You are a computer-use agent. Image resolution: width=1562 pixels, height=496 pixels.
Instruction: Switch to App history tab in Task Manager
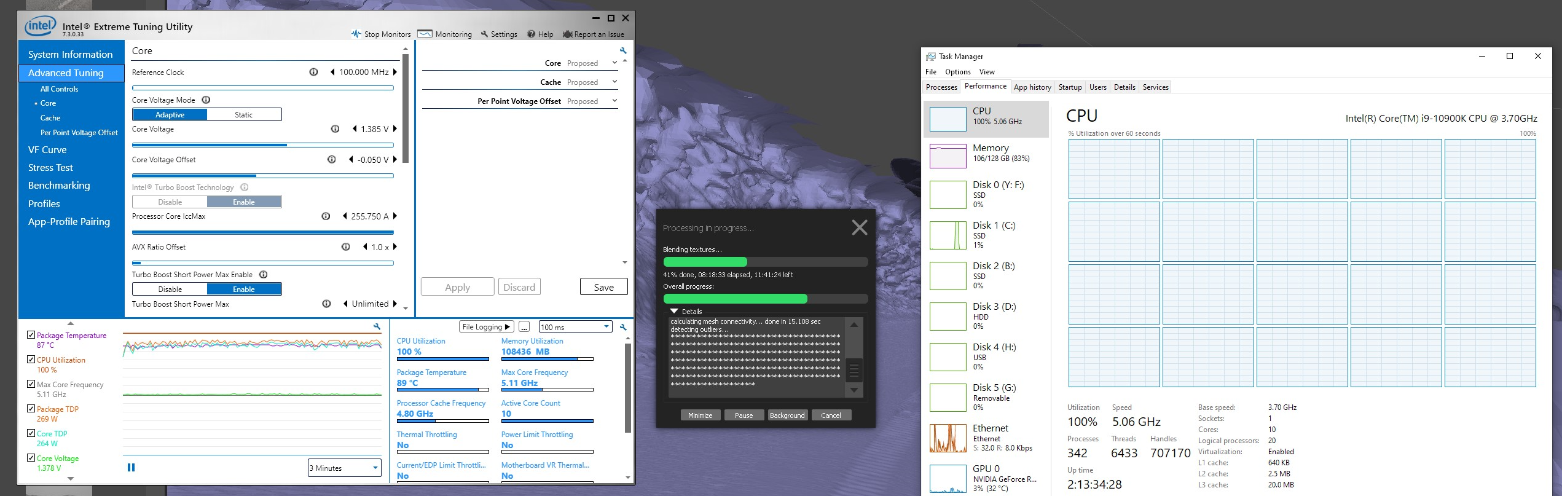tap(1032, 87)
